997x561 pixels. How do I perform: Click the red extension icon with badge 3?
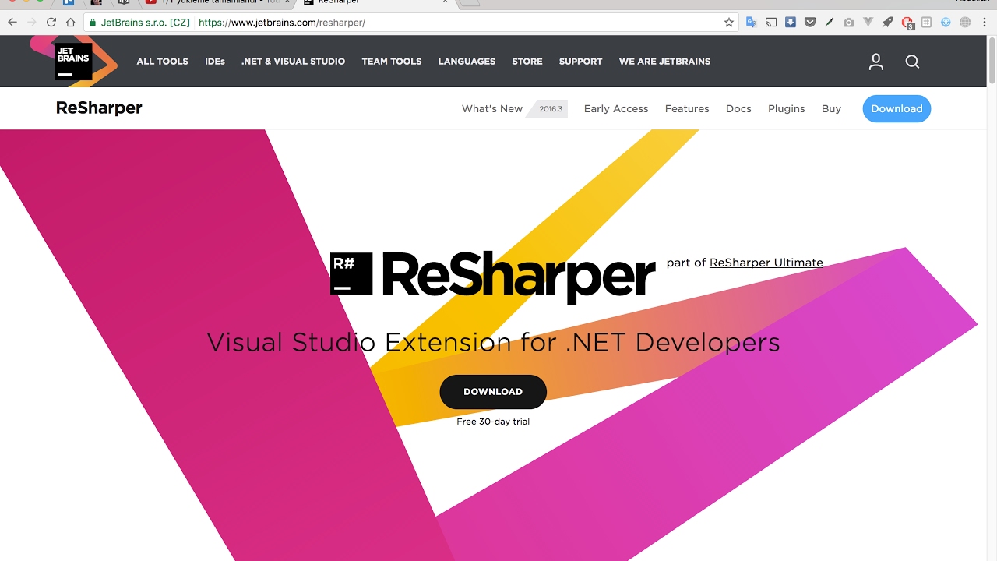pyautogui.click(x=907, y=23)
